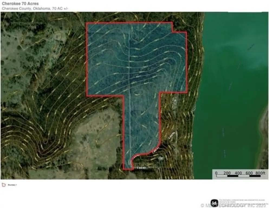The height and width of the screenshot is (208, 269).
Task: Click the '400' mark on the scale
Action: (x=238, y=173)
